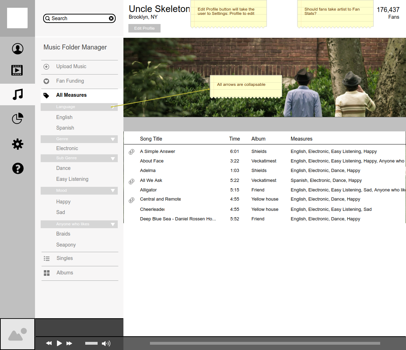Viewport: 406px width, 350px height.
Task: Select the song Adelma
Action: click(x=147, y=171)
